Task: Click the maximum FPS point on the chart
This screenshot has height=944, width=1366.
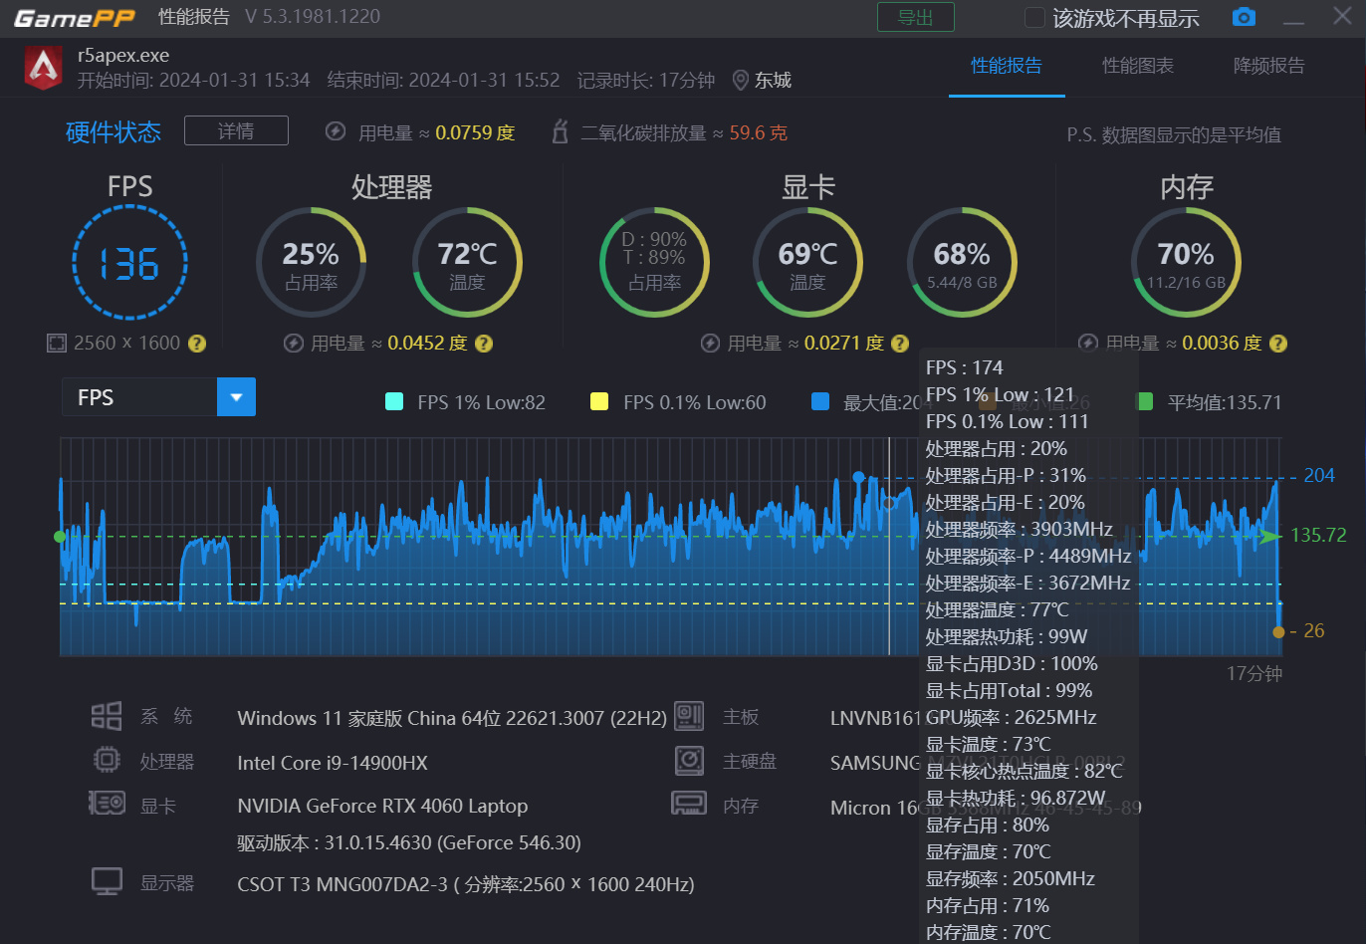Action: [x=858, y=477]
